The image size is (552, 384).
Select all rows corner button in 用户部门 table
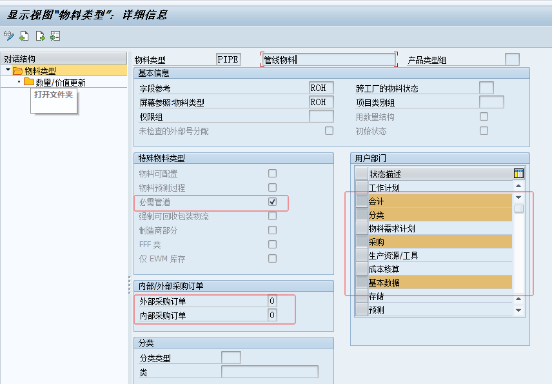[362, 174]
